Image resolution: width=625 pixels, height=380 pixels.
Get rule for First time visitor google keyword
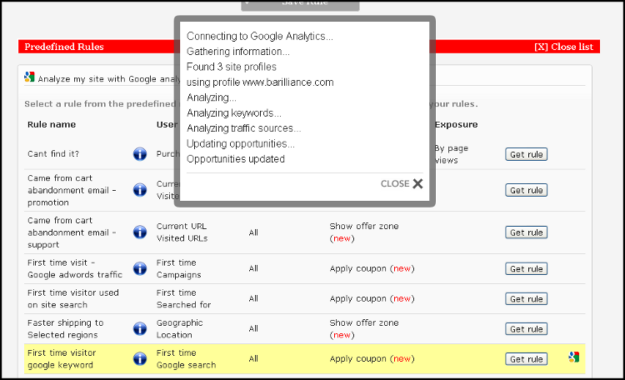point(526,359)
